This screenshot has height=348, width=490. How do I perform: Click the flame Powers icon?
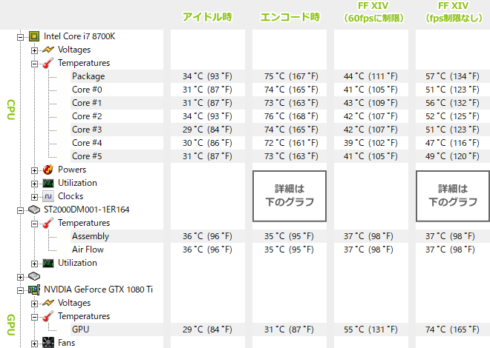48,170
